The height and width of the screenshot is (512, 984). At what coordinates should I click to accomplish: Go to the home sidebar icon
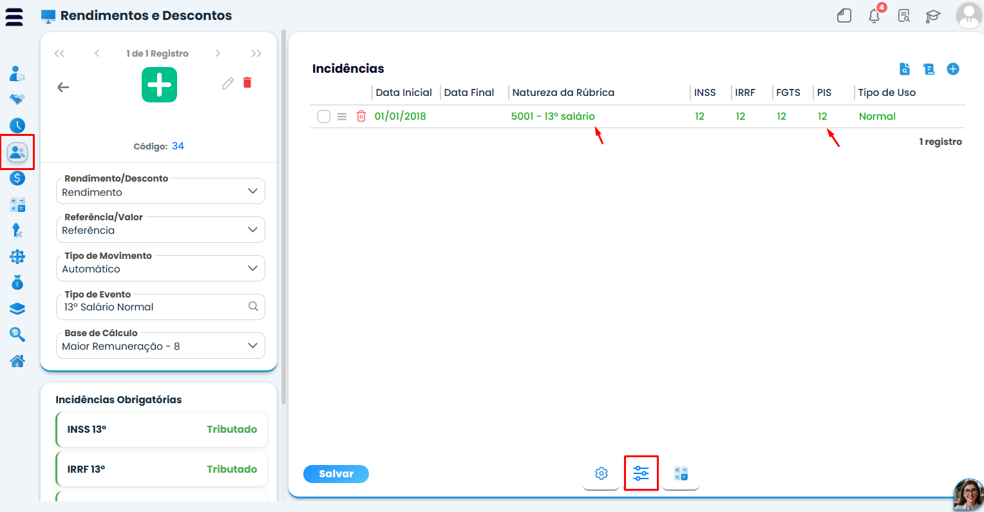pos(17,361)
